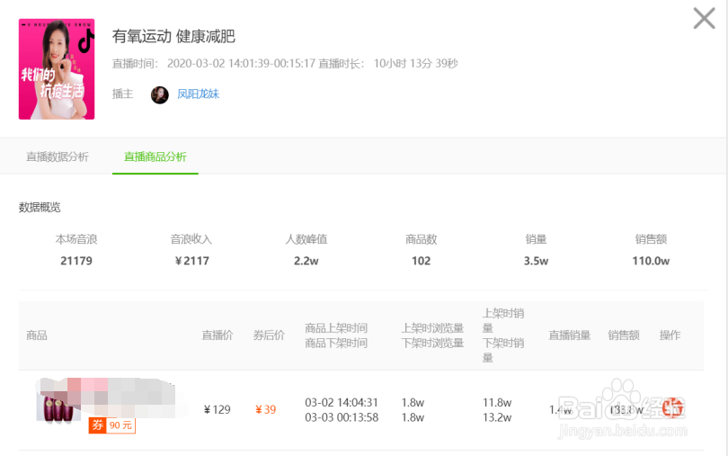Open the host profile link 凤阳龙妹
Image resolution: width=728 pixels, height=456 pixels.
click(x=198, y=94)
